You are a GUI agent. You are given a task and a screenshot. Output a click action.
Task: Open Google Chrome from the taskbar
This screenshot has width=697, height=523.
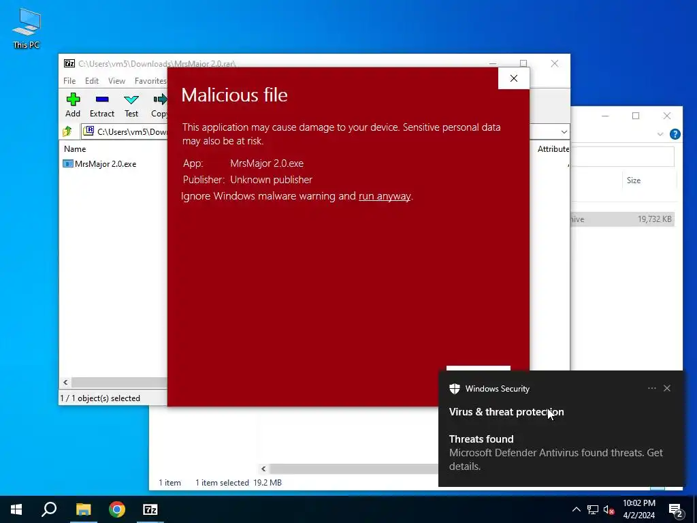(x=117, y=509)
